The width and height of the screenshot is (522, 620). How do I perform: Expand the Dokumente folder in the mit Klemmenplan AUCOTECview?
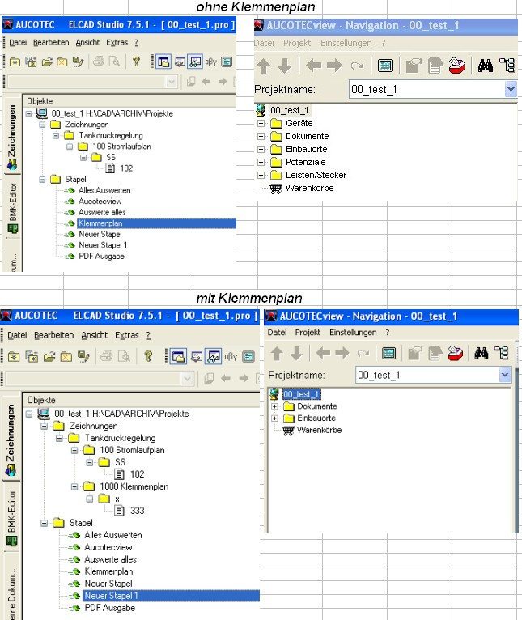[274, 406]
